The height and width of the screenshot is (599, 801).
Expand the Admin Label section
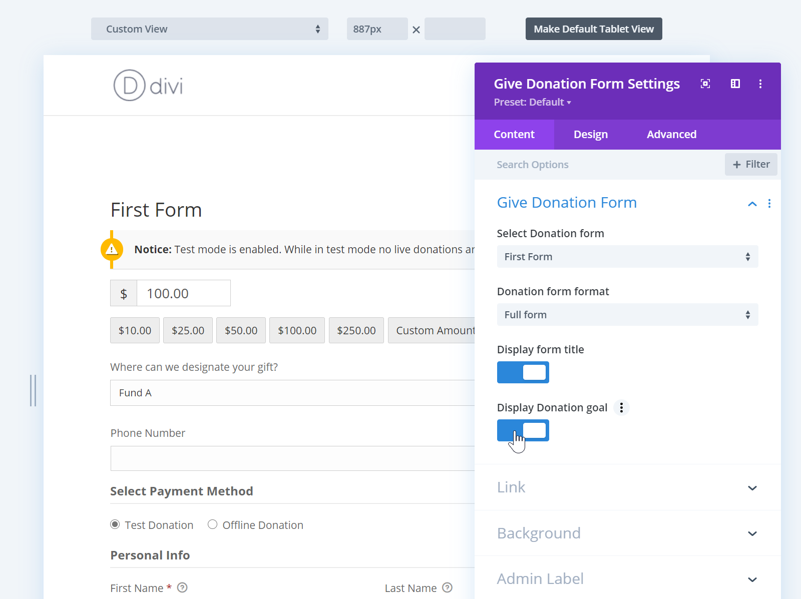pos(627,579)
